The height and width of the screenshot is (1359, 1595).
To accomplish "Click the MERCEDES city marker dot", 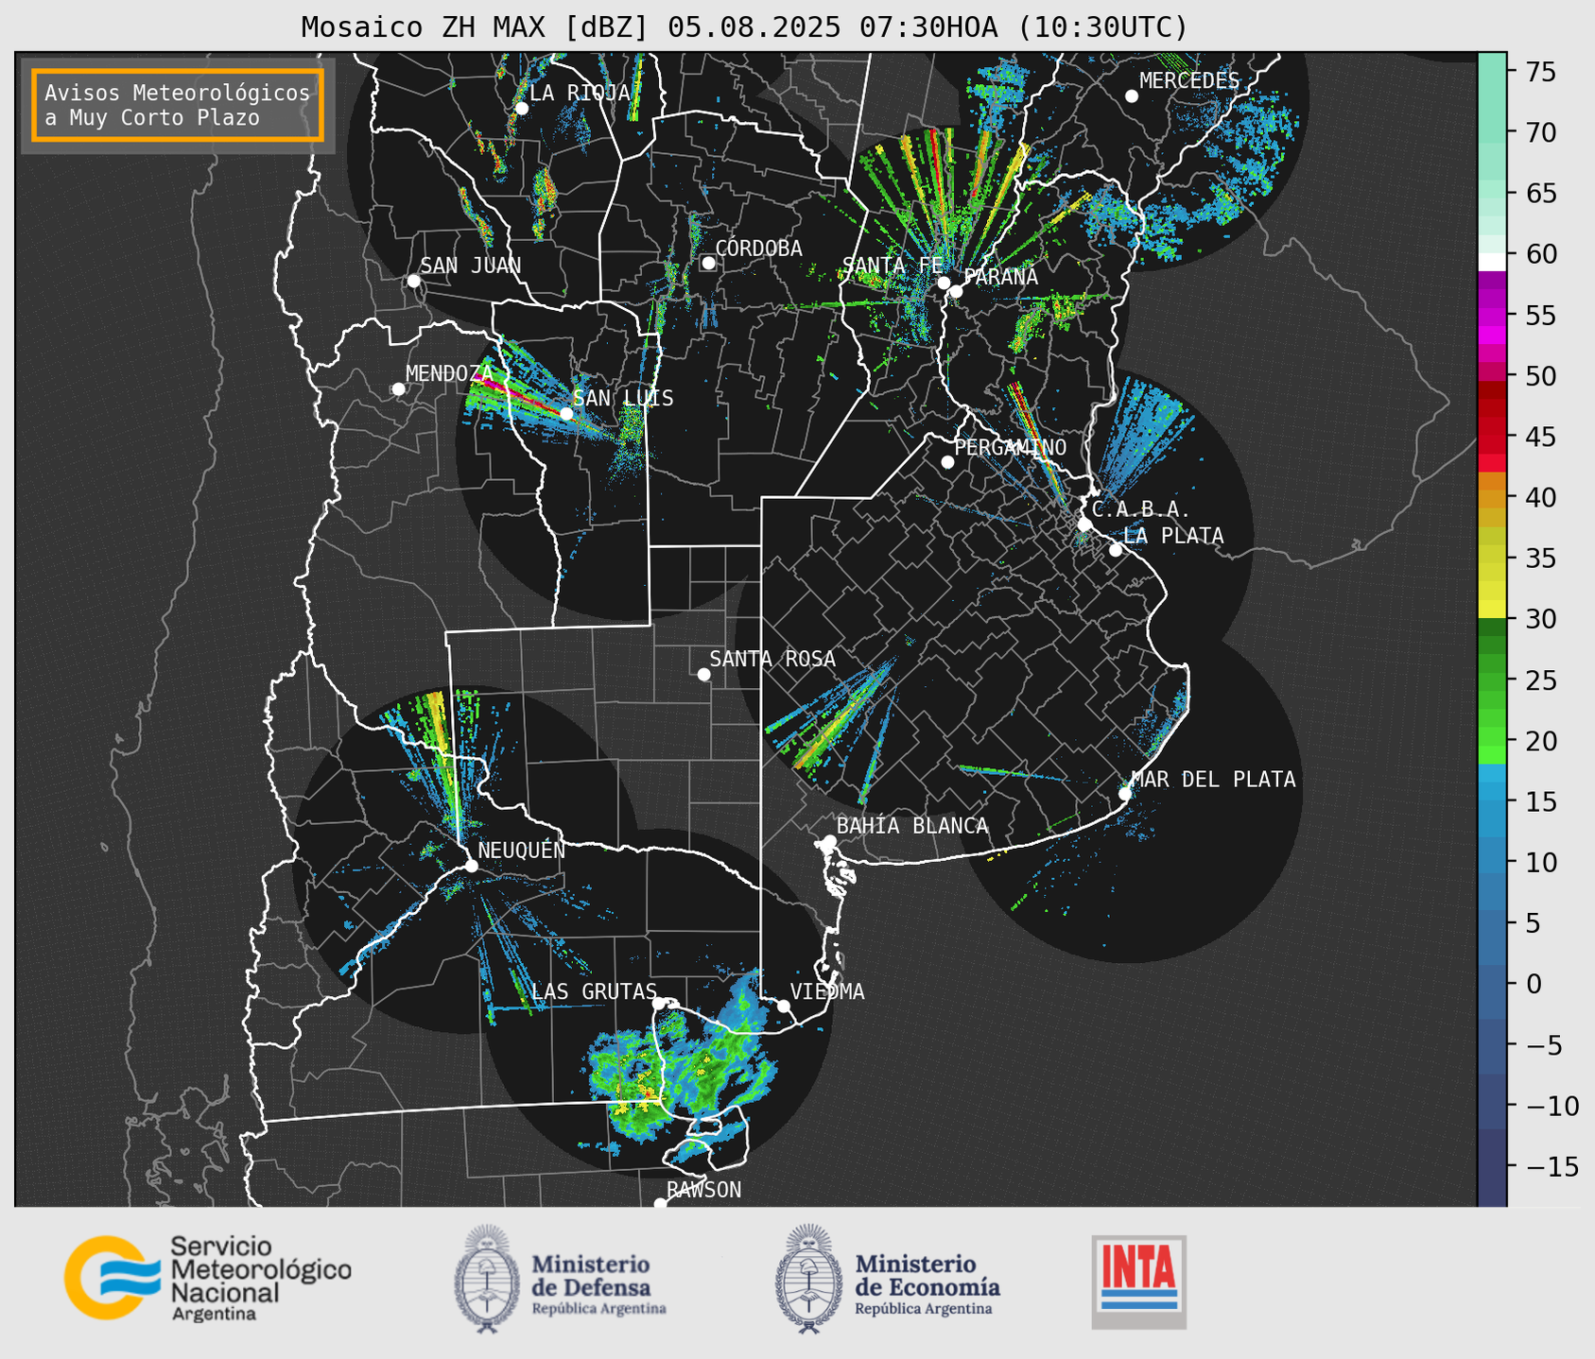I will (x=1131, y=96).
